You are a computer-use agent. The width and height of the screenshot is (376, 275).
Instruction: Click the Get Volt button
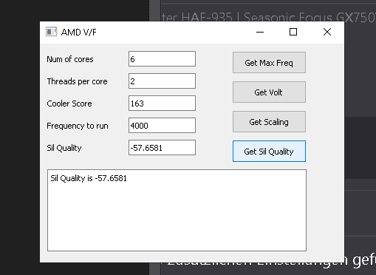269,92
